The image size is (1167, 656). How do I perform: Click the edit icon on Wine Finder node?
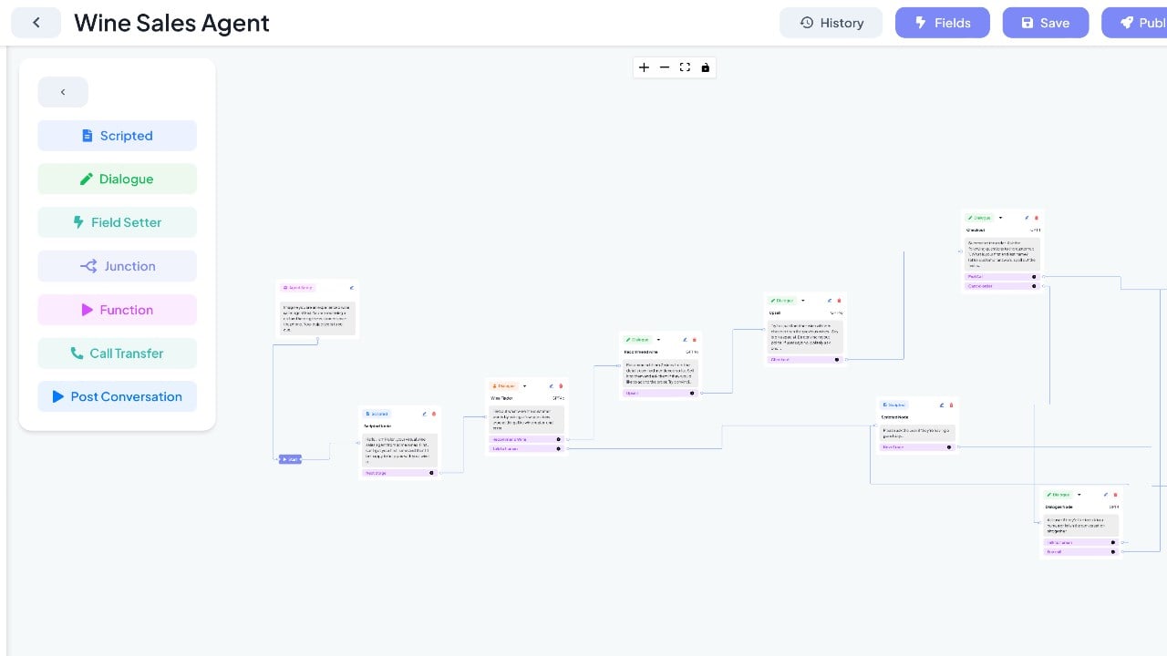coord(551,385)
